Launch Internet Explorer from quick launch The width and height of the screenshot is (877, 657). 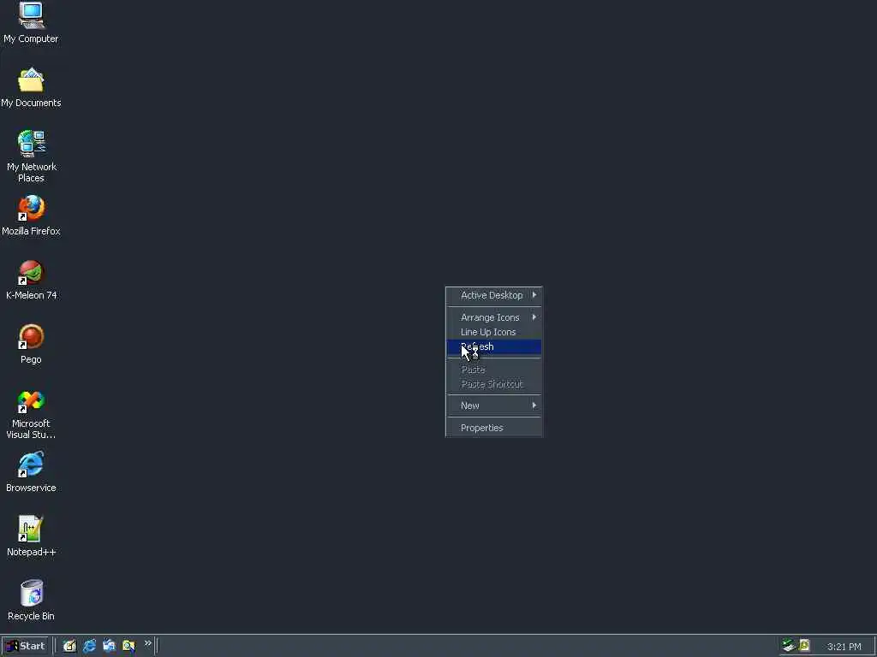89,646
